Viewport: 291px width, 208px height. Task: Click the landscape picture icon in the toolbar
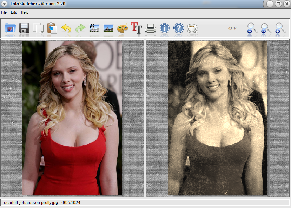(x=108, y=28)
